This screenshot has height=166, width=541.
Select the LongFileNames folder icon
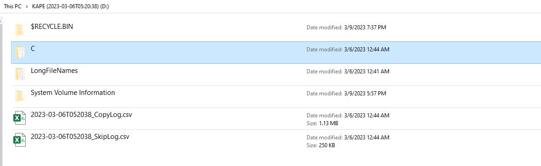(x=20, y=74)
